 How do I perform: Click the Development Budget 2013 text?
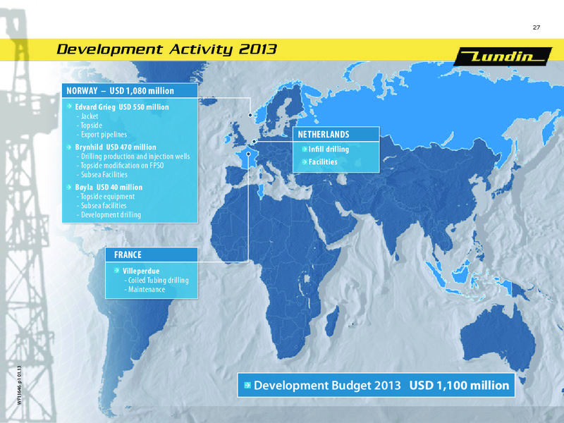pos(327,385)
